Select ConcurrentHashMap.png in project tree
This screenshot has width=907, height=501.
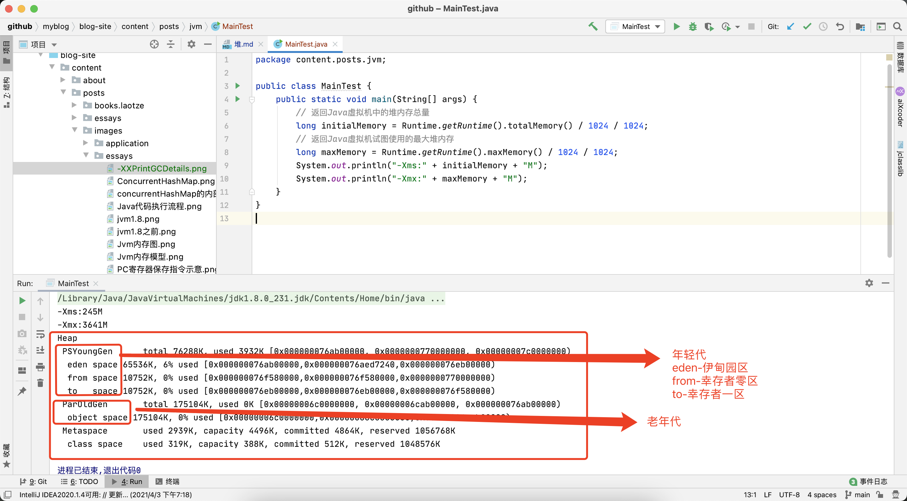coord(165,181)
